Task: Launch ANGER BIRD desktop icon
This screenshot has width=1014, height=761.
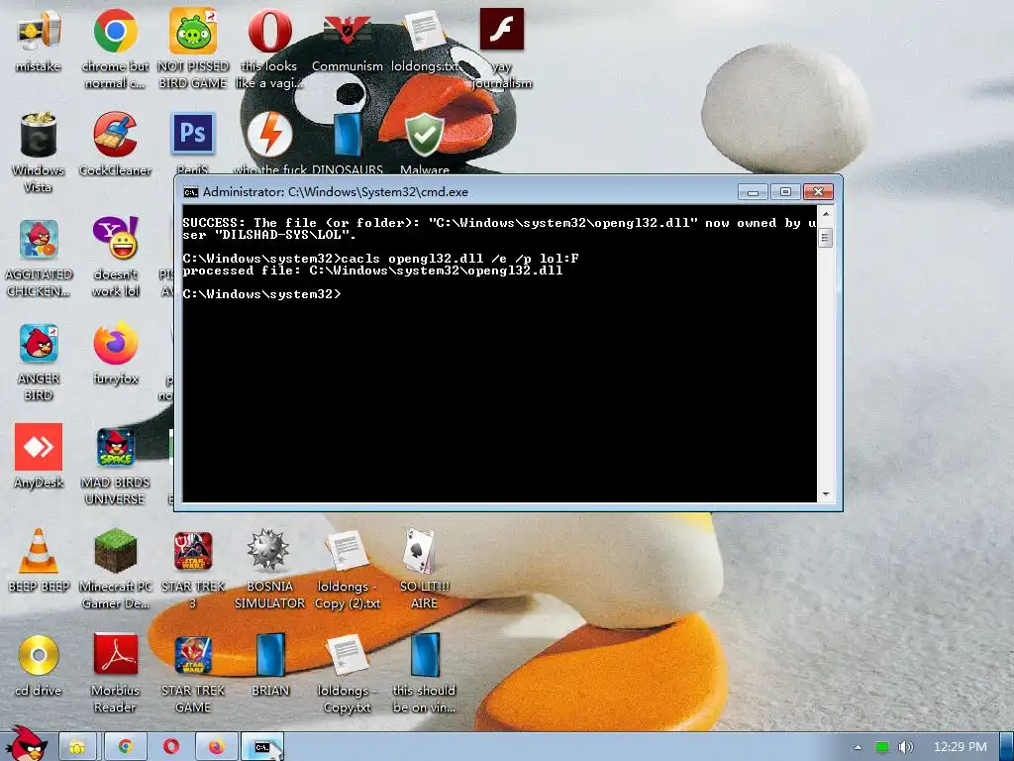Action: pyautogui.click(x=39, y=343)
